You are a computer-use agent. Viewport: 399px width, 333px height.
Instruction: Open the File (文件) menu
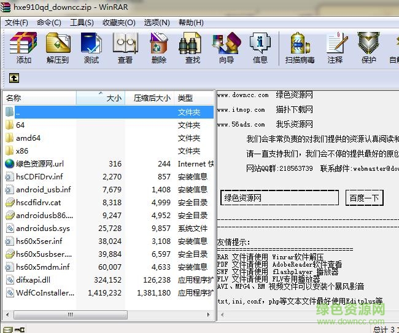pyautogui.click(x=17, y=23)
